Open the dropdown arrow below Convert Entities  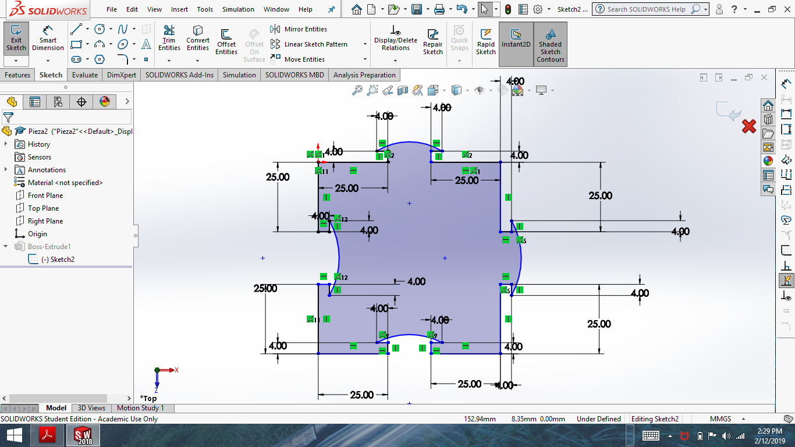pyautogui.click(x=198, y=60)
